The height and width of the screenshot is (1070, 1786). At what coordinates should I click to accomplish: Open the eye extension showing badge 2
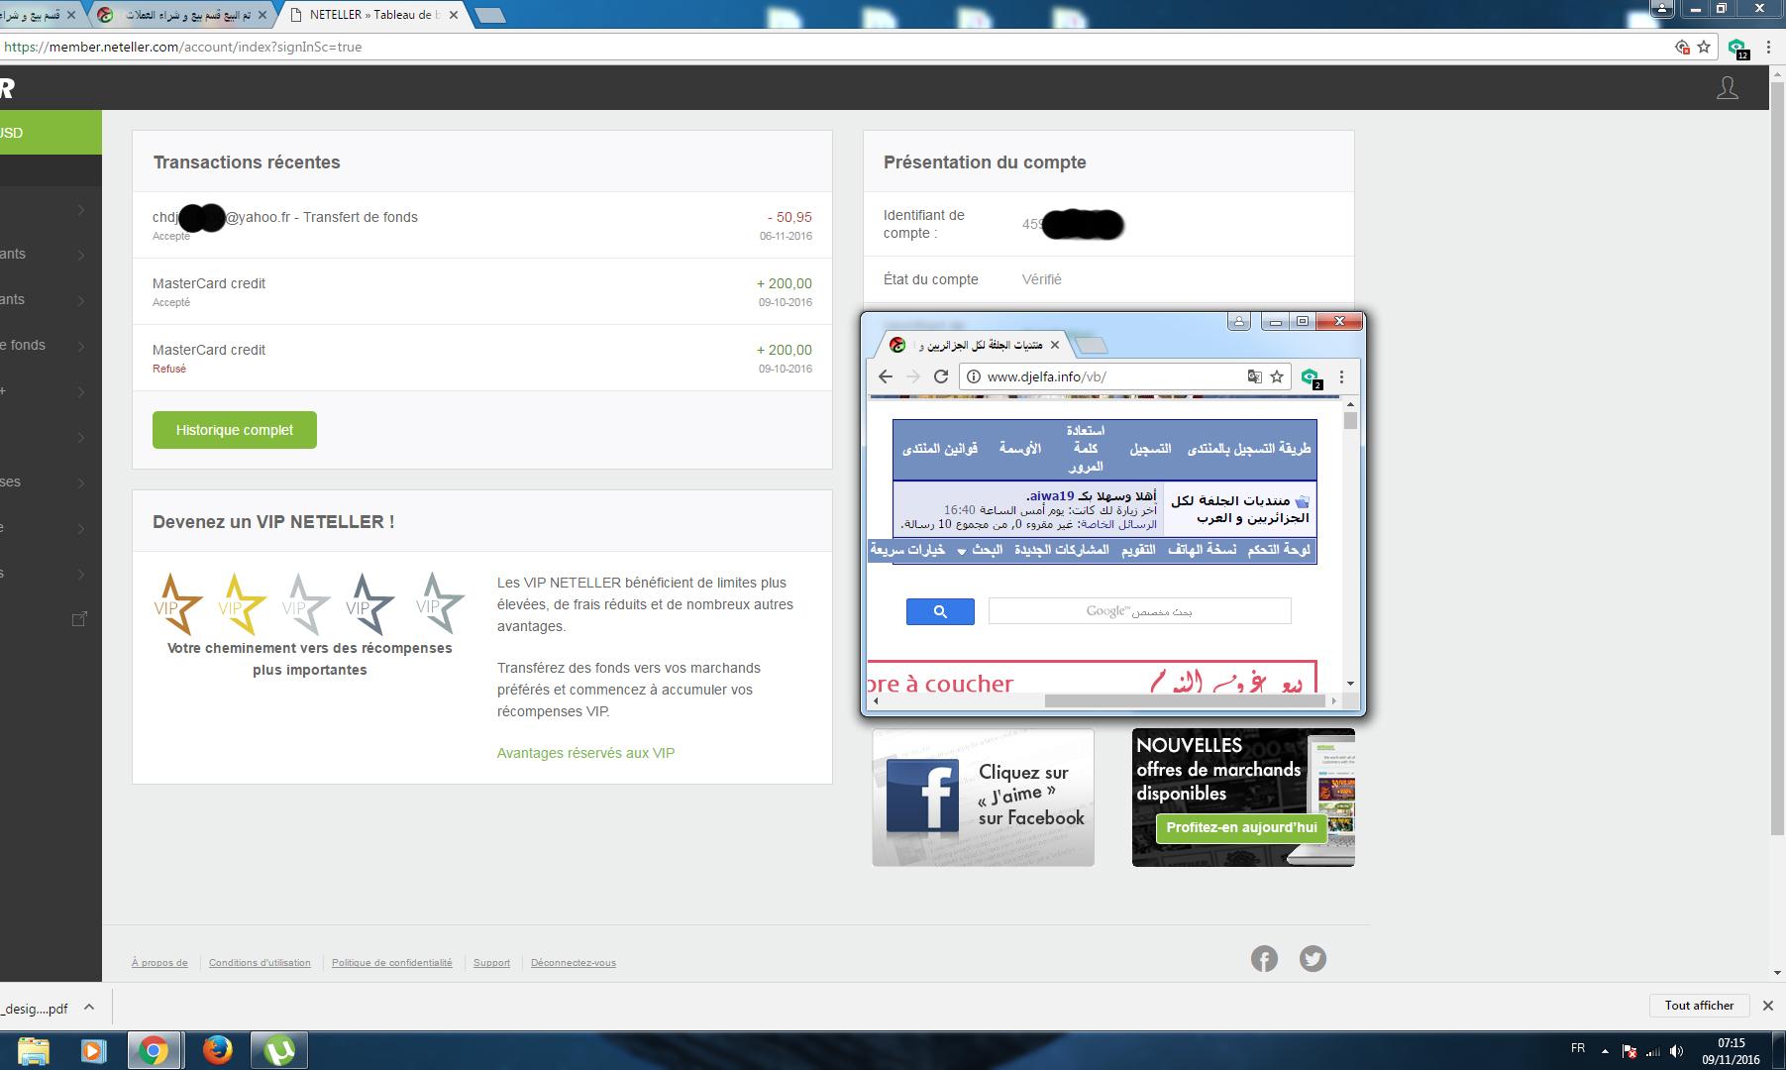[1311, 377]
